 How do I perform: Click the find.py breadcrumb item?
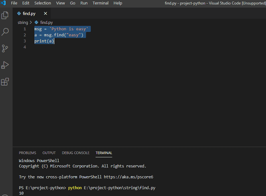pos(47,23)
